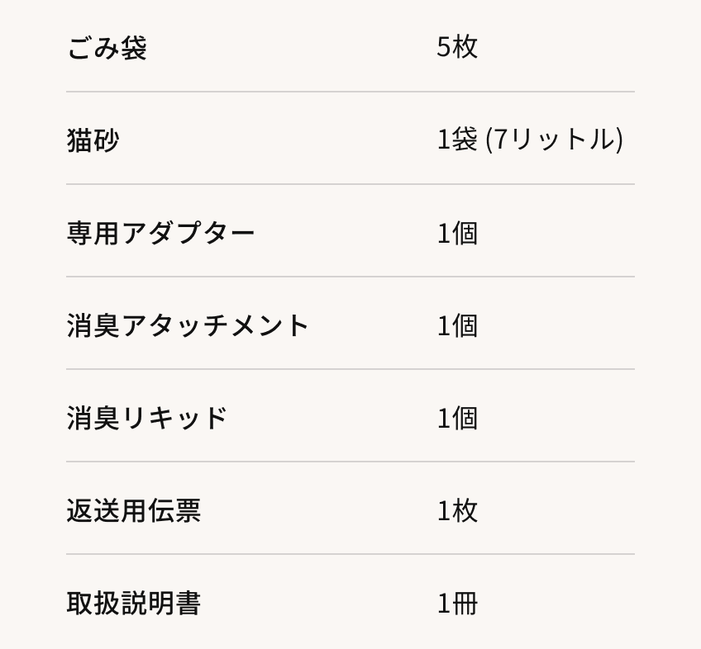The image size is (701, 649).
Task: Click the 取扱説明書 label
Action: 133,603
